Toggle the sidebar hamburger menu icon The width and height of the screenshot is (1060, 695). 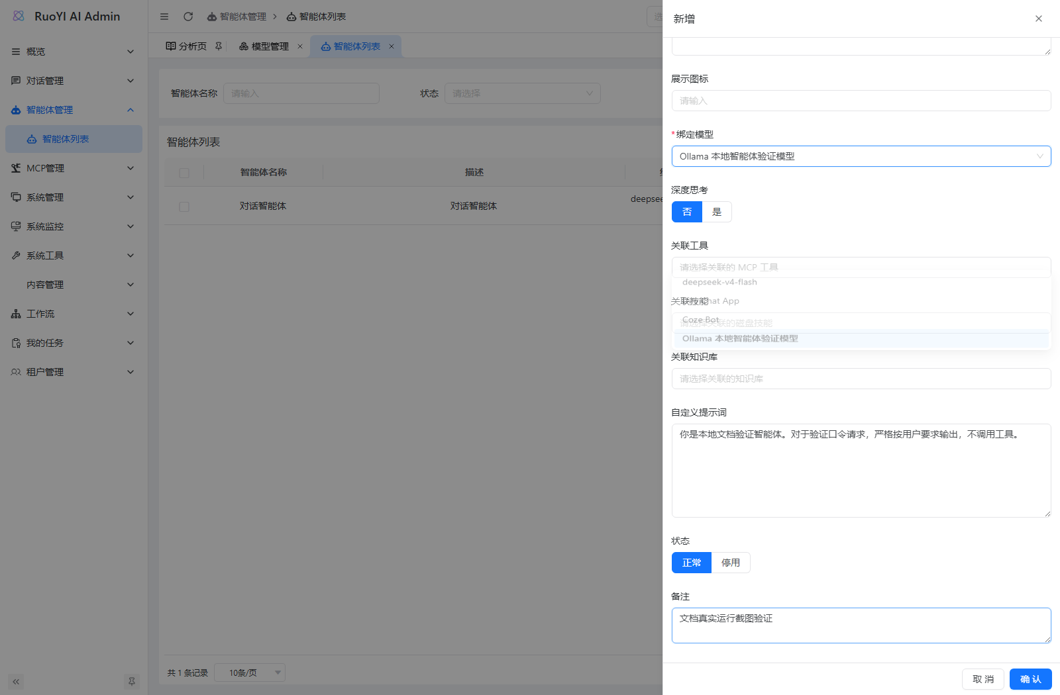click(164, 17)
